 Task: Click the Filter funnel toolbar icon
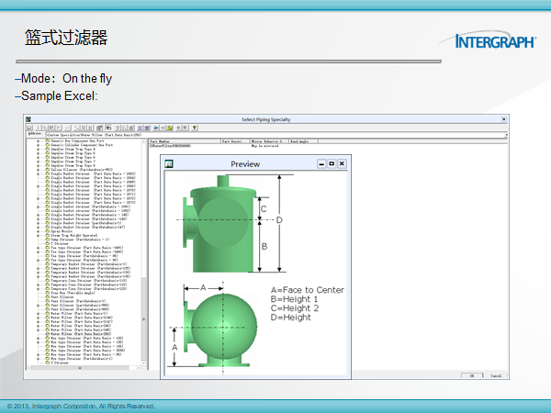118,128
